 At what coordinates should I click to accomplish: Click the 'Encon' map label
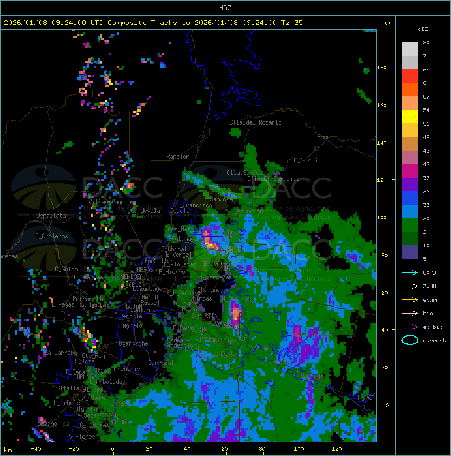325,137
